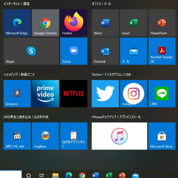Open File Explorer from the taskbar

click(x=55, y=175)
